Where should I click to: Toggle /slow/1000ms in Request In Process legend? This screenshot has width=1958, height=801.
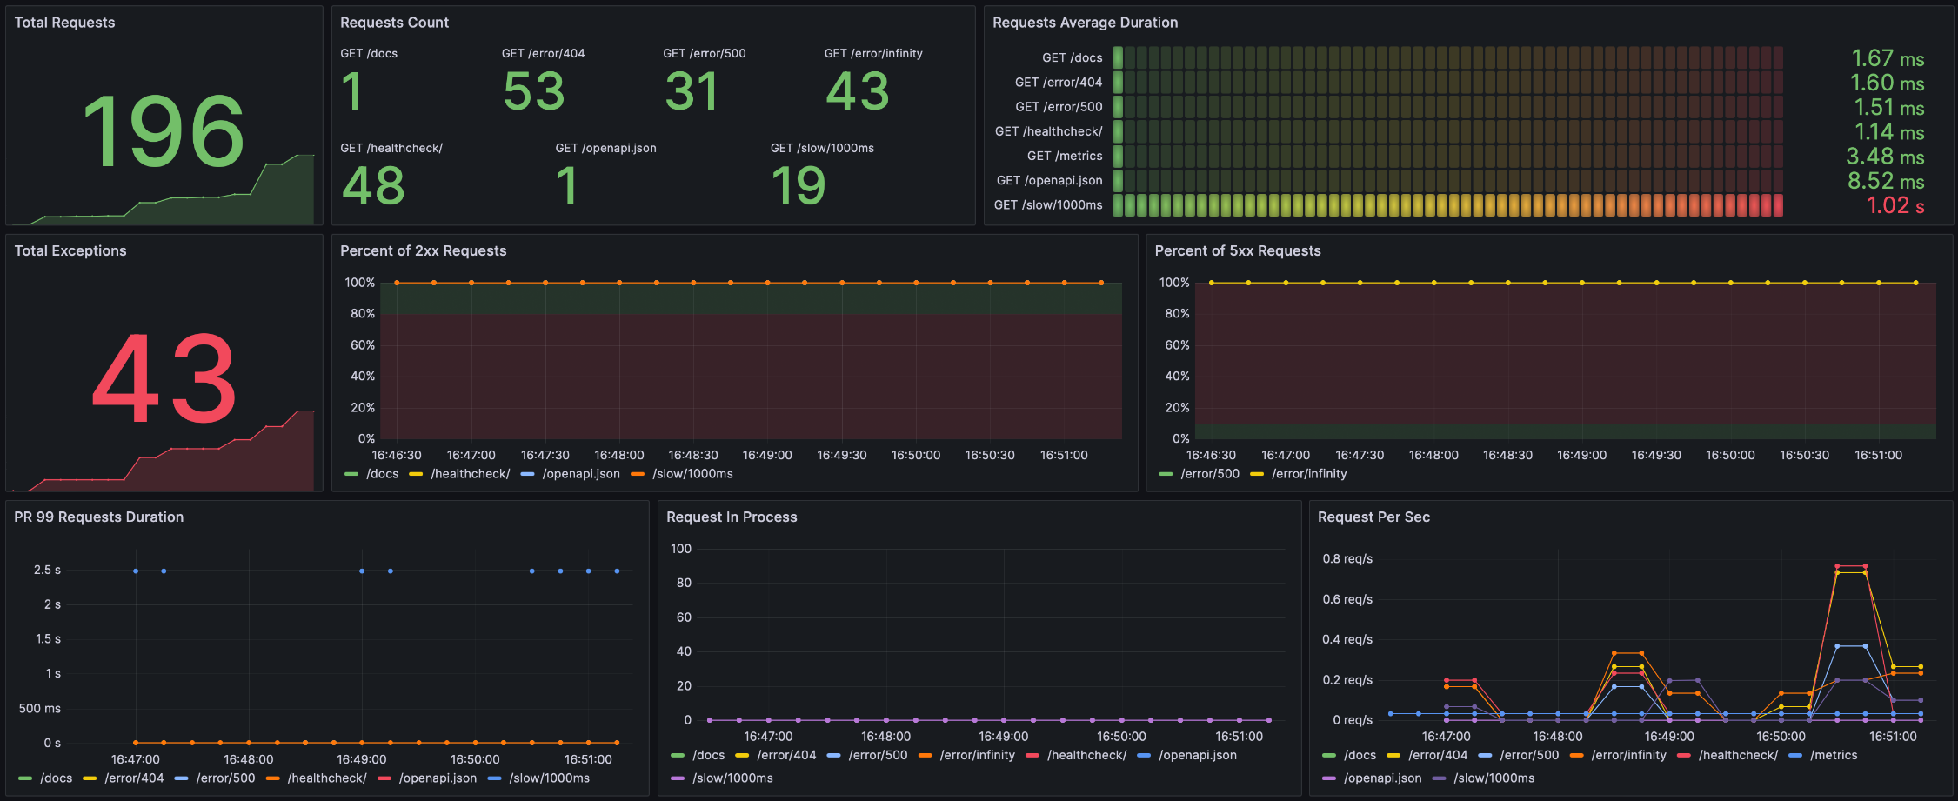point(732,778)
